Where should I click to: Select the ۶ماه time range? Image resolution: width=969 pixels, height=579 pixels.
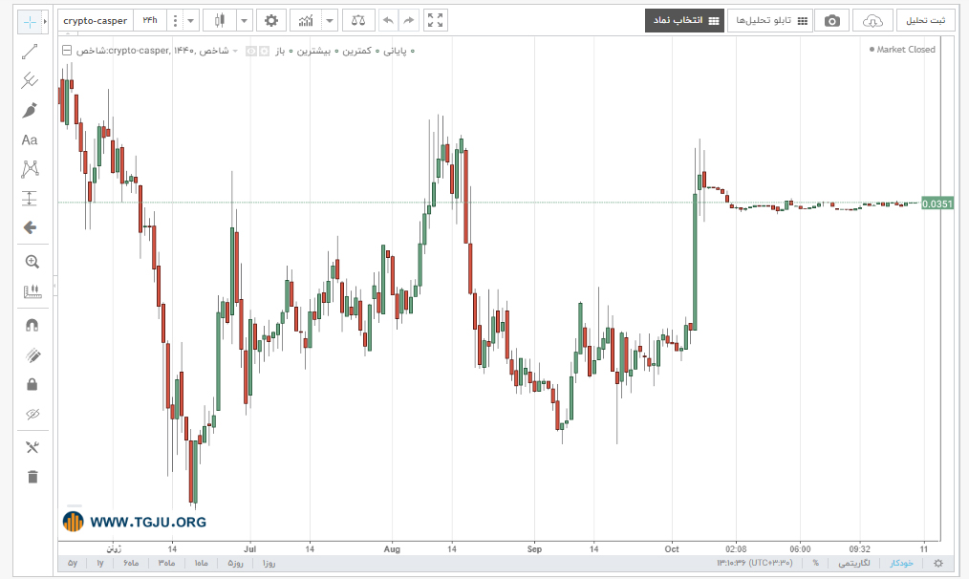pyautogui.click(x=131, y=563)
